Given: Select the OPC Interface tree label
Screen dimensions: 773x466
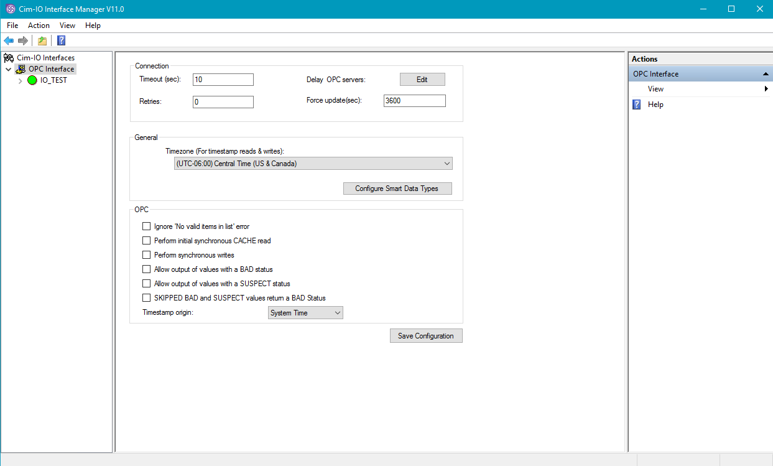Looking at the screenshot, I should click(52, 69).
